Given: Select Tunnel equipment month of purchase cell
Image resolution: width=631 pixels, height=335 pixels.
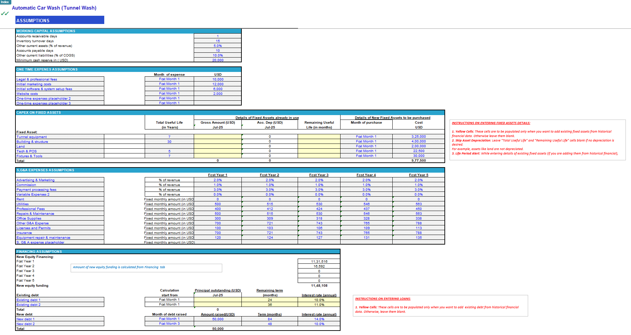Looking at the screenshot, I should coord(366,137).
